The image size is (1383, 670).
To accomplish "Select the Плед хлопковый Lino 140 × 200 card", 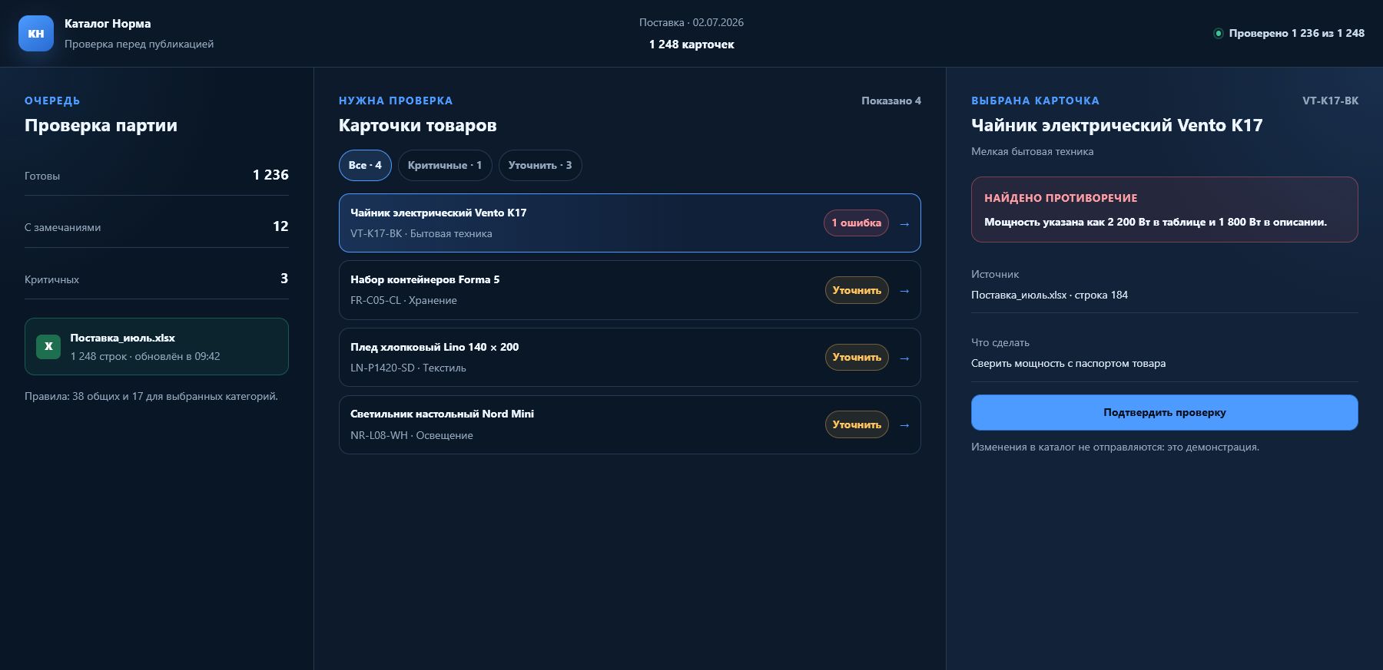I will (629, 357).
